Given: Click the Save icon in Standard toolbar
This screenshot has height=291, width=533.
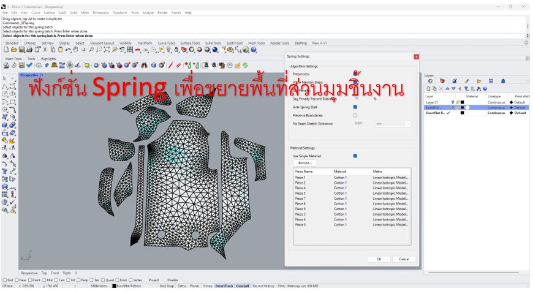Looking at the screenshot, I should tap(21, 50).
